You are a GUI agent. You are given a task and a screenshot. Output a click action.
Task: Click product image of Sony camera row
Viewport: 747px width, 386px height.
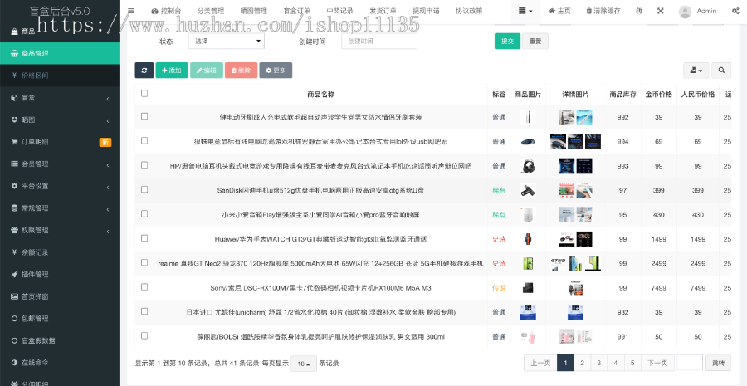528,288
